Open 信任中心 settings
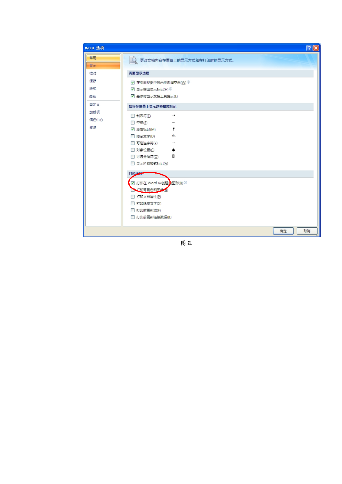The image size is (342, 484). (96, 120)
